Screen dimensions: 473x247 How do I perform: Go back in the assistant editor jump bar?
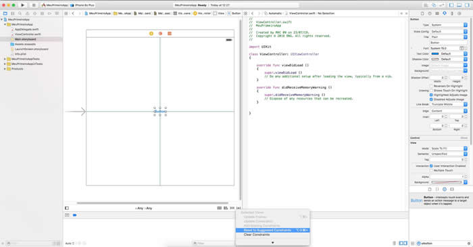pyautogui.click(x=253, y=14)
